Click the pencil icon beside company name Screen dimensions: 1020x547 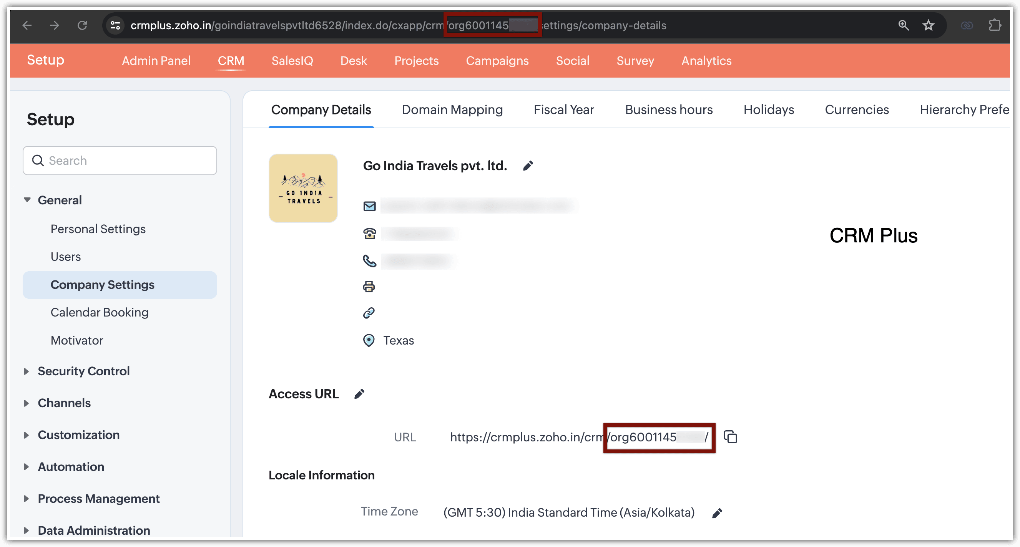(528, 166)
